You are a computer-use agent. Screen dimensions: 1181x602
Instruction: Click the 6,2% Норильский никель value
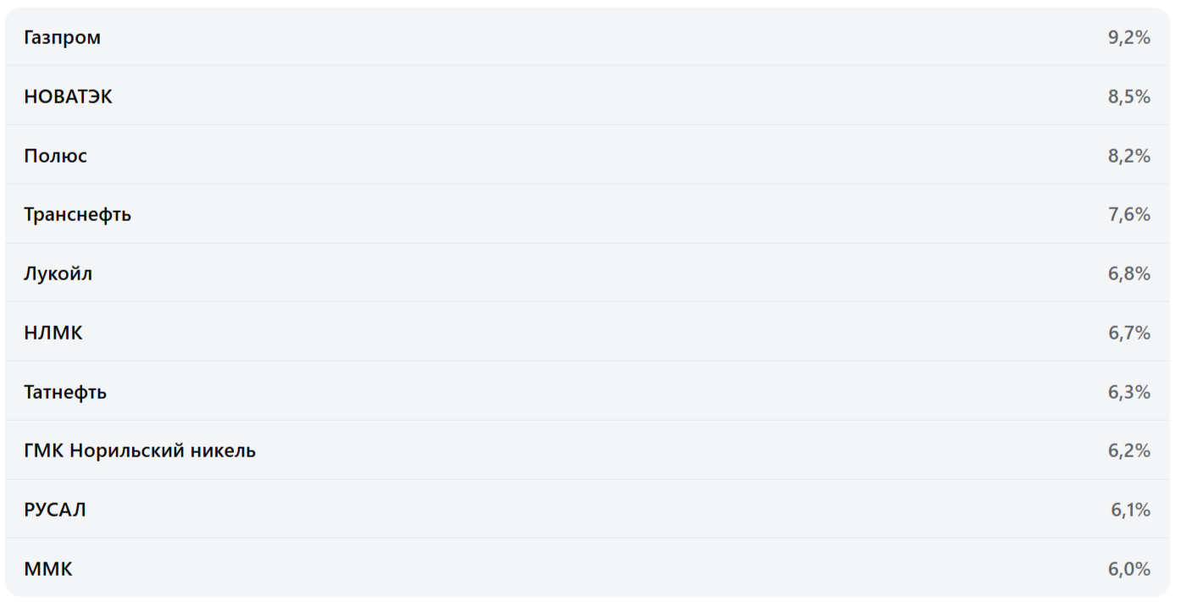coord(1128,450)
